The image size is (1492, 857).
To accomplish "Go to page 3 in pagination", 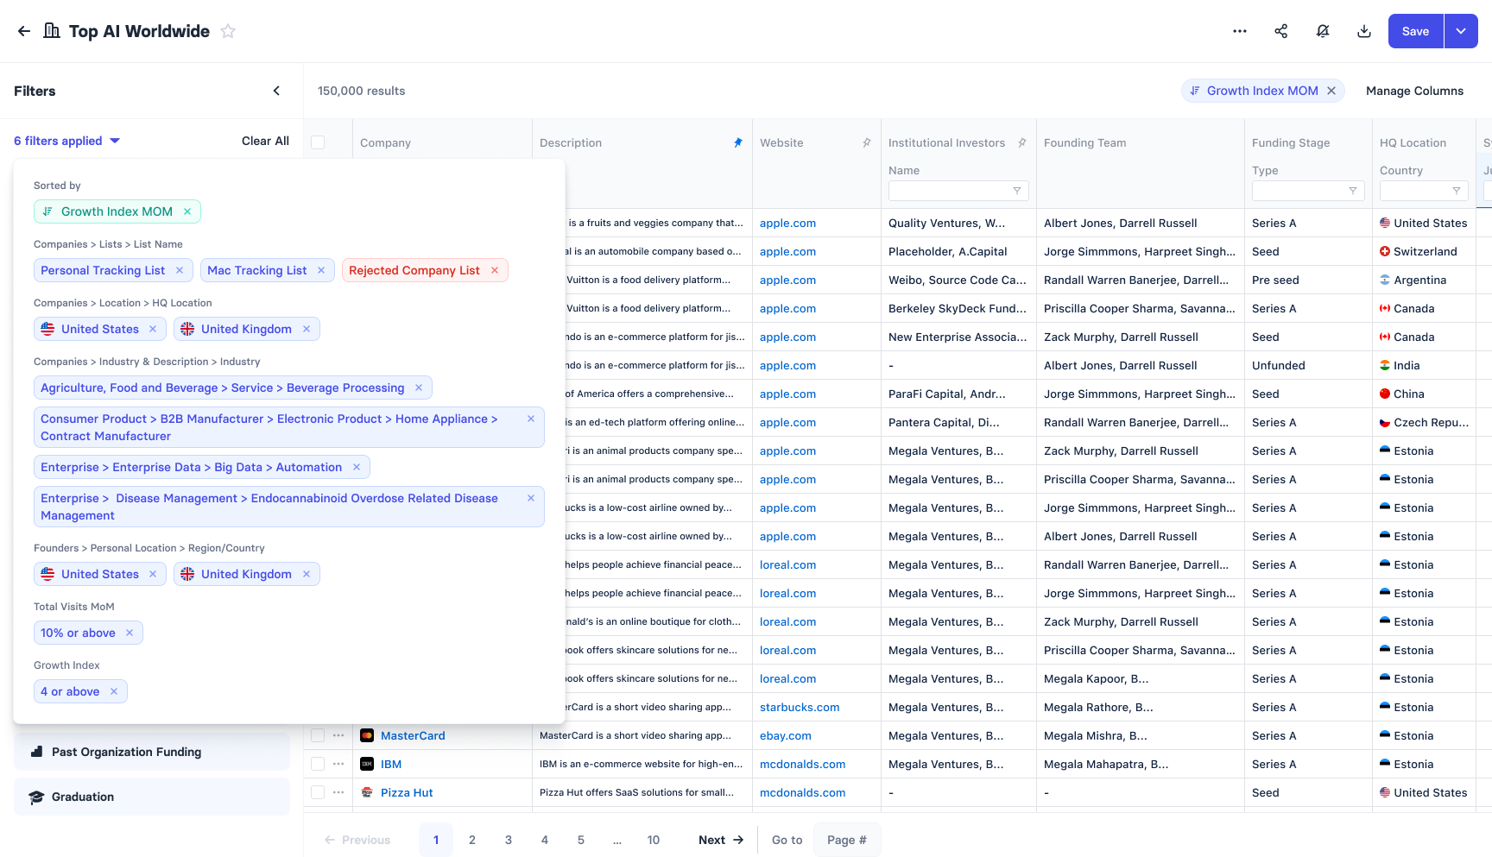I will click(509, 840).
